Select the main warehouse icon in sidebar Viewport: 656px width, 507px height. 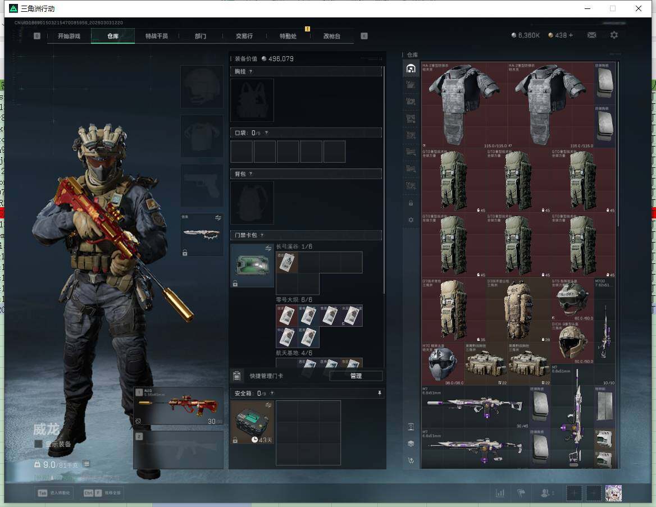point(411,68)
